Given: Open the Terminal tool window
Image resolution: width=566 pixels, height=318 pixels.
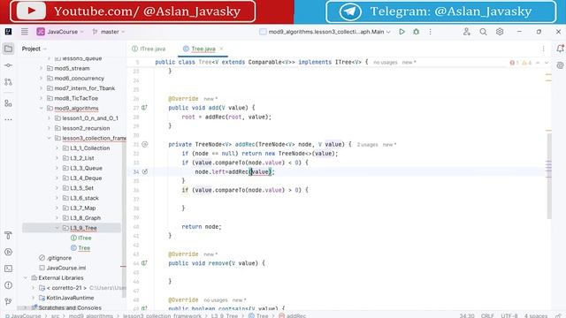Looking at the screenshot, I should click(8, 269).
